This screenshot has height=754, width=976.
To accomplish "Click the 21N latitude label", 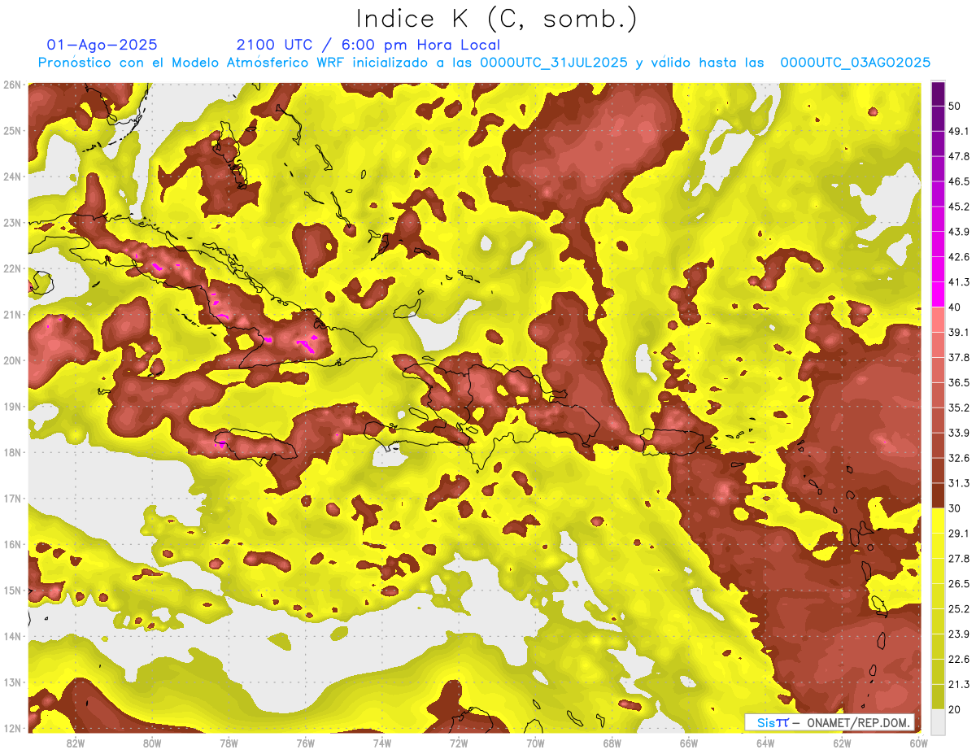I will pos(11,314).
